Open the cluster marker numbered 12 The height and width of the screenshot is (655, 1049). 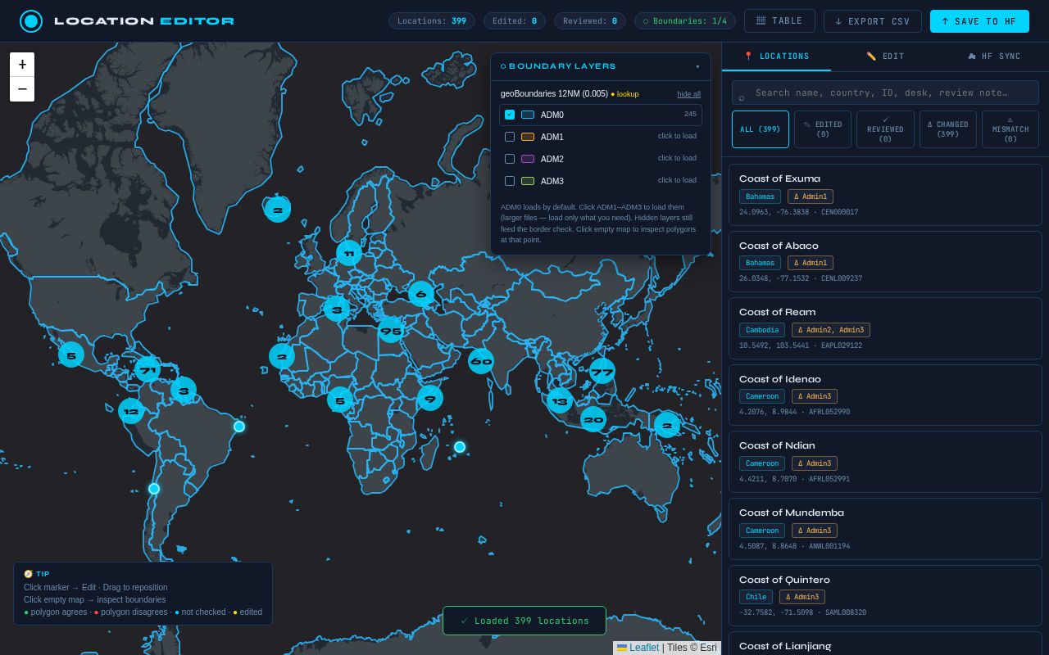[131, 411]
